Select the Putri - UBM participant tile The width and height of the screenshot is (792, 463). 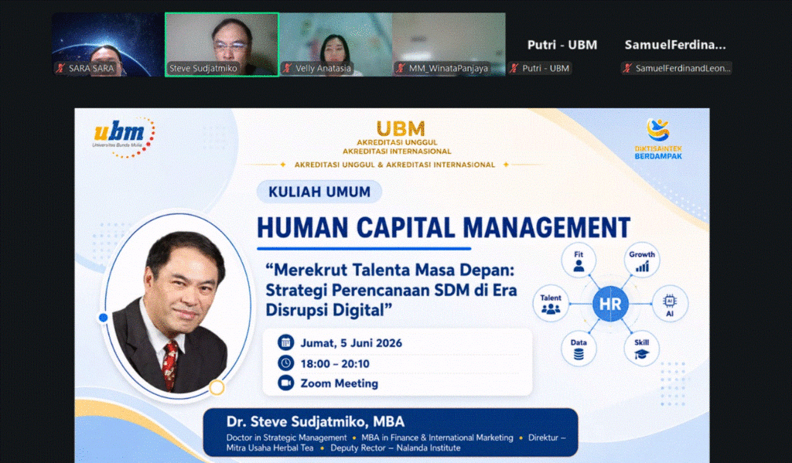562,44
